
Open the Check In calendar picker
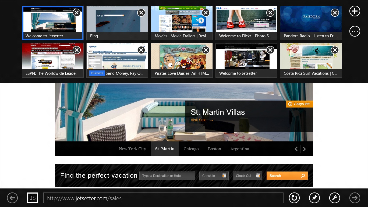pos(224,176)
